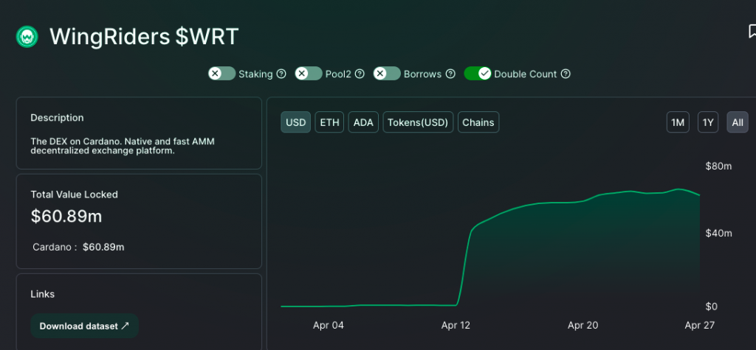Click the Total Value Locked label
756x350 pixels.
point(75,195)
